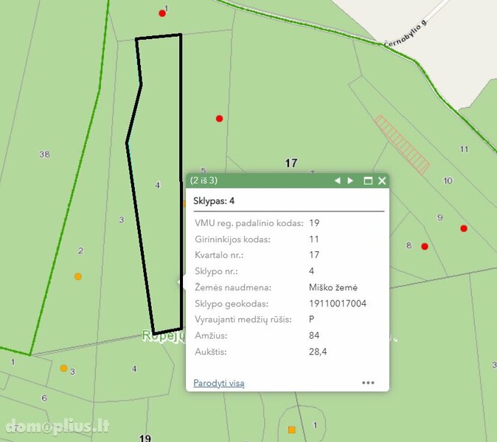
Task: Select plot number 6 at bottom left
Action: pyautogui.click(x=44, y=398)
